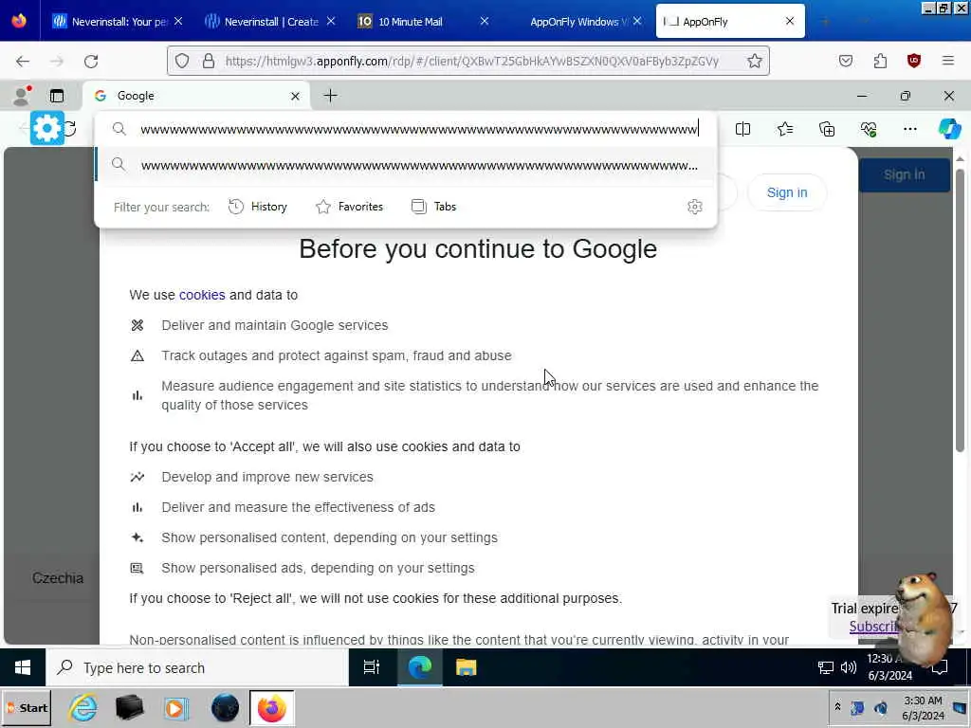971x728 pixels.
Task: Close the 10 Minute Mail tab
Action: tap(485, 21)
